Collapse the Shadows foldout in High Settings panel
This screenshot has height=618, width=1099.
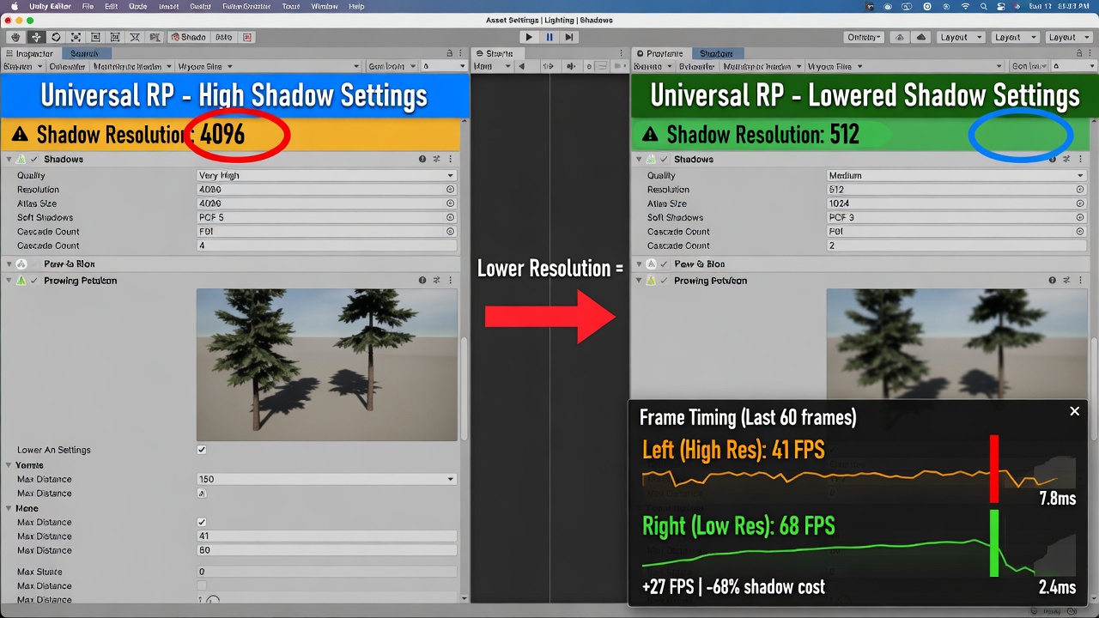coord(9,160)
